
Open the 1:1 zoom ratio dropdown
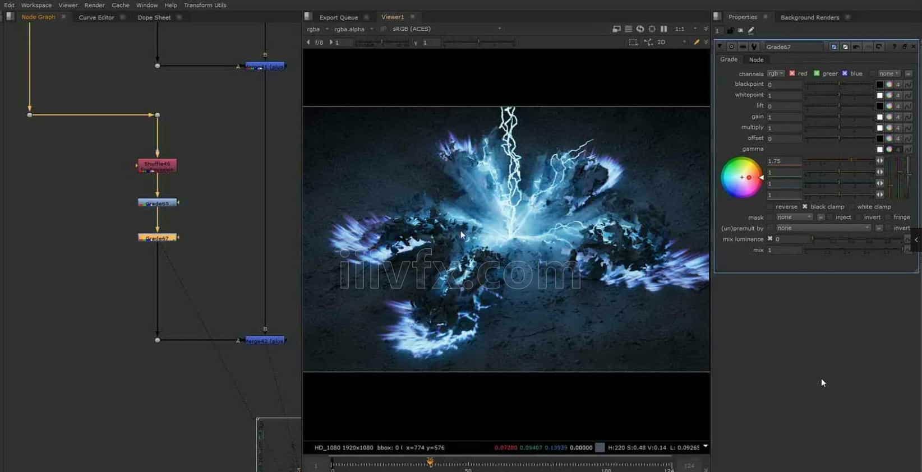(686, 29)
